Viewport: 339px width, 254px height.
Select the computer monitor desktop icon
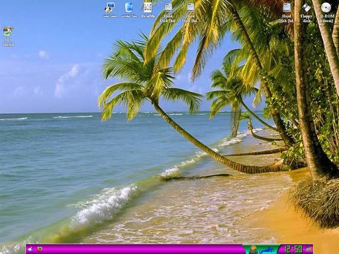110,8
